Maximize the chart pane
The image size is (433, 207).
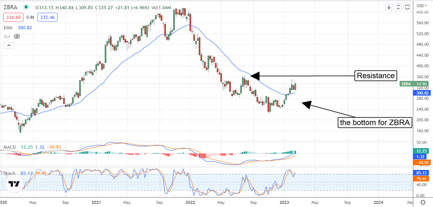407,7
